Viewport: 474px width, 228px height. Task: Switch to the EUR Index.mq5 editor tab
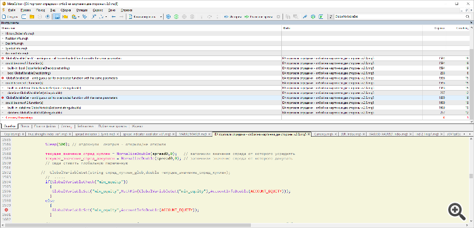coord(353,134)
